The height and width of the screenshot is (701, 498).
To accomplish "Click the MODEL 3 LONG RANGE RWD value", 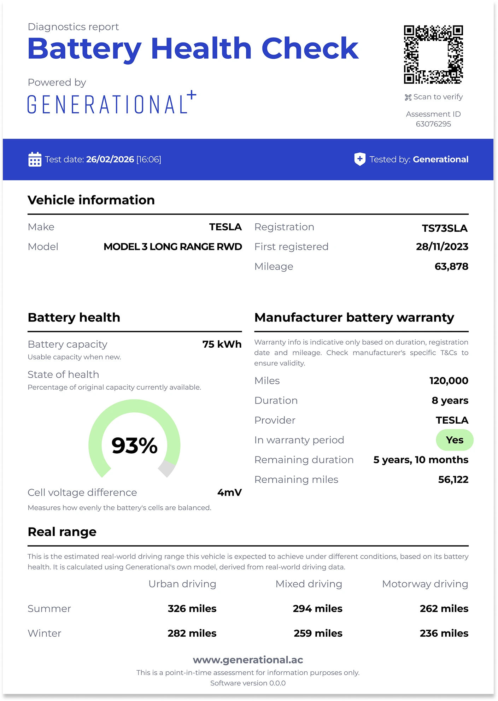I will click(172, 247).
